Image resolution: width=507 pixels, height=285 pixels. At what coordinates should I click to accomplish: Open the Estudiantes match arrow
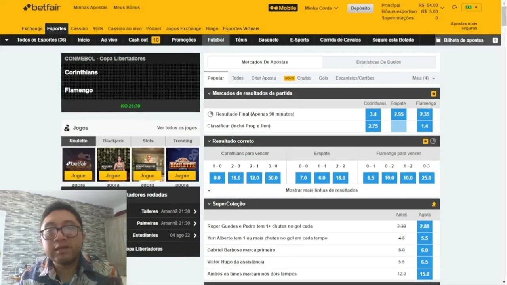[x=195, y=236]
